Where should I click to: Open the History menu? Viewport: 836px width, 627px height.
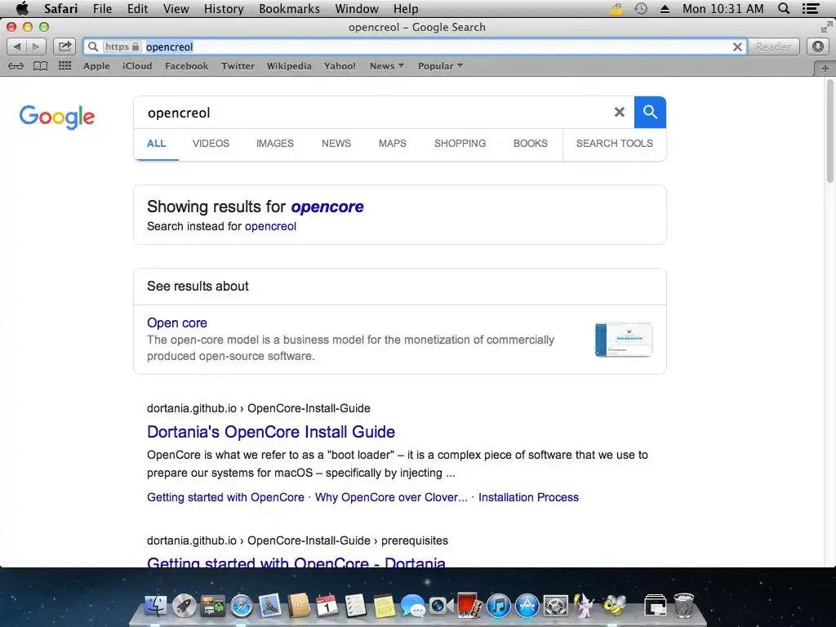point(224,8)
